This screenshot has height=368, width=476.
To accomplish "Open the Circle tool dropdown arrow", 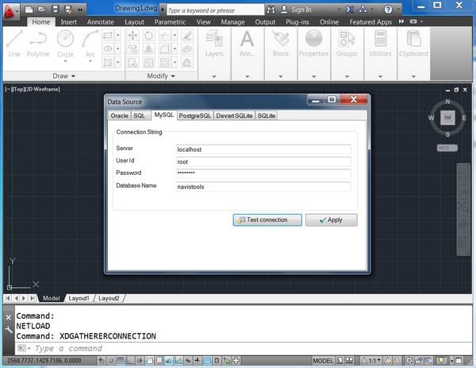I will [x=65, y=63].
